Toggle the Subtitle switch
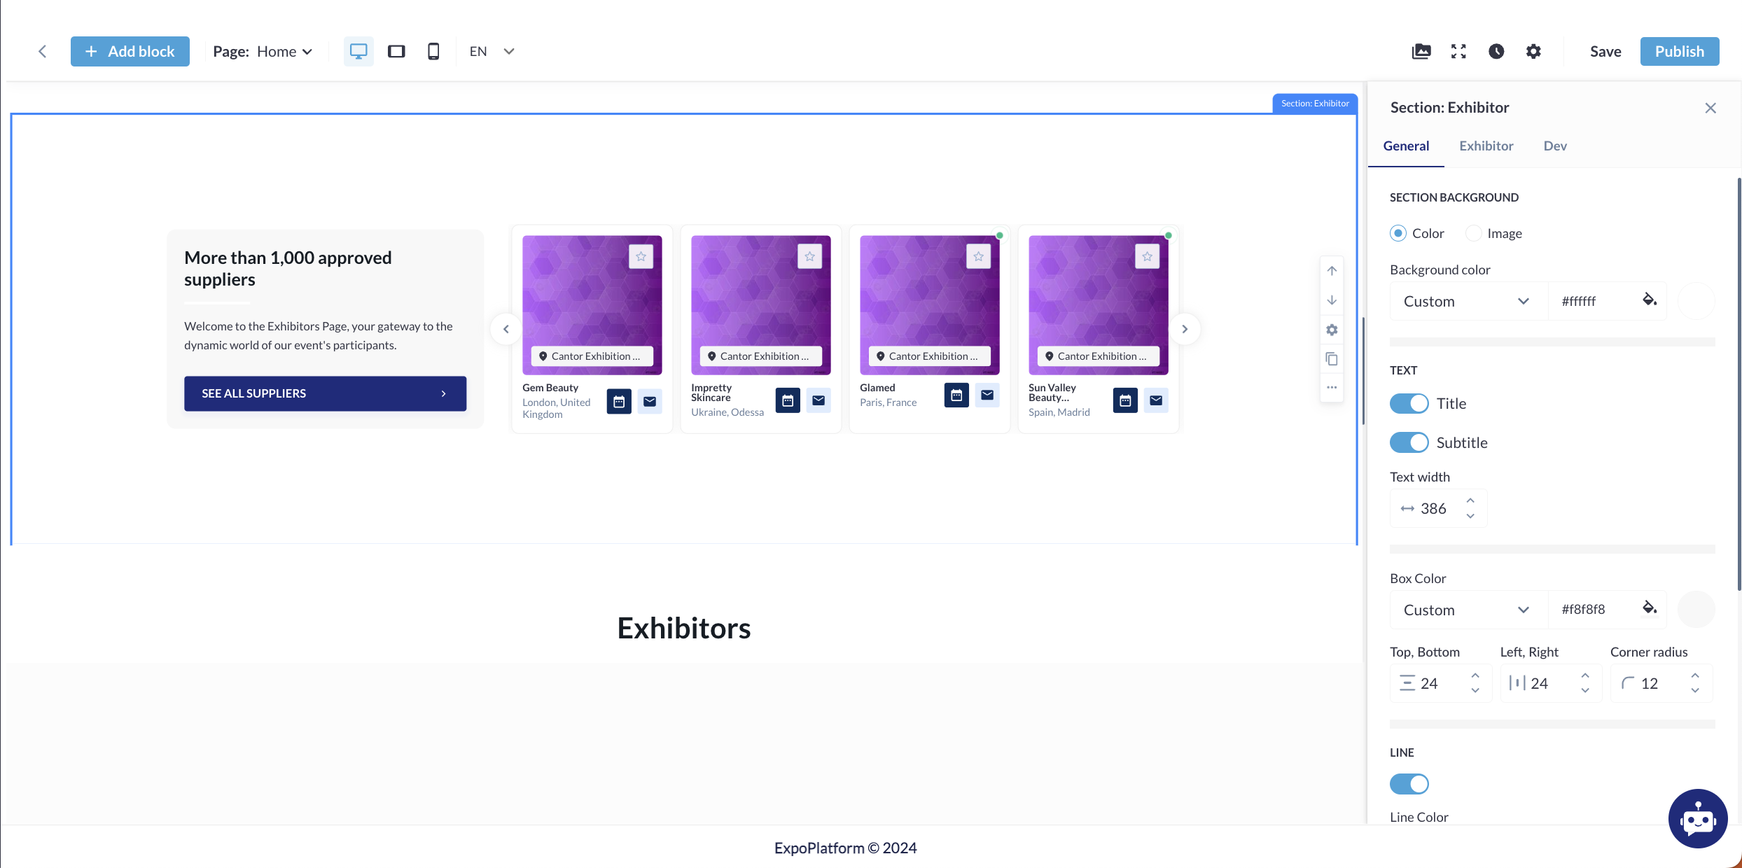1742x868 pixels. (x=1409, y=442)
